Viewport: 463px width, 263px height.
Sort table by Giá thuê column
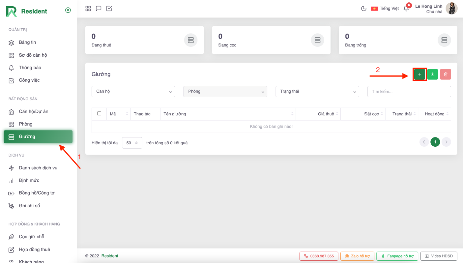point(326,114)
